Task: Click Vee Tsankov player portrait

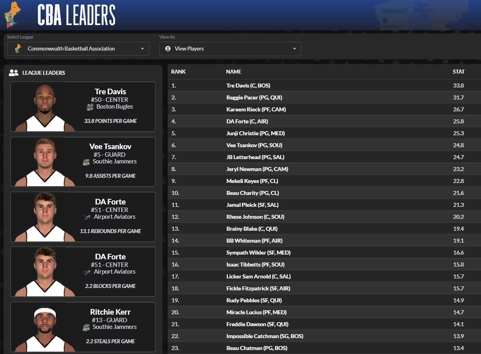Action: pos(45,162)
